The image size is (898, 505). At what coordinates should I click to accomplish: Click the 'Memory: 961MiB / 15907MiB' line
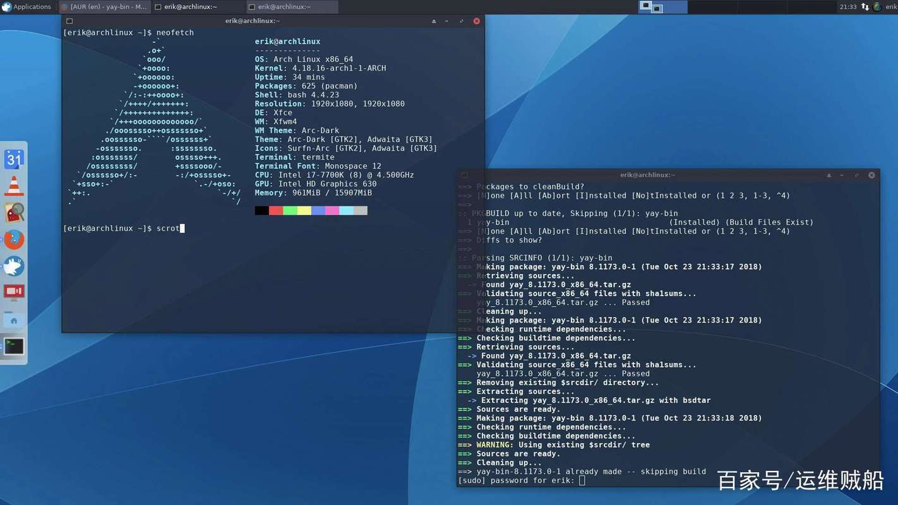pyautogui.click(x=313, y=193)
